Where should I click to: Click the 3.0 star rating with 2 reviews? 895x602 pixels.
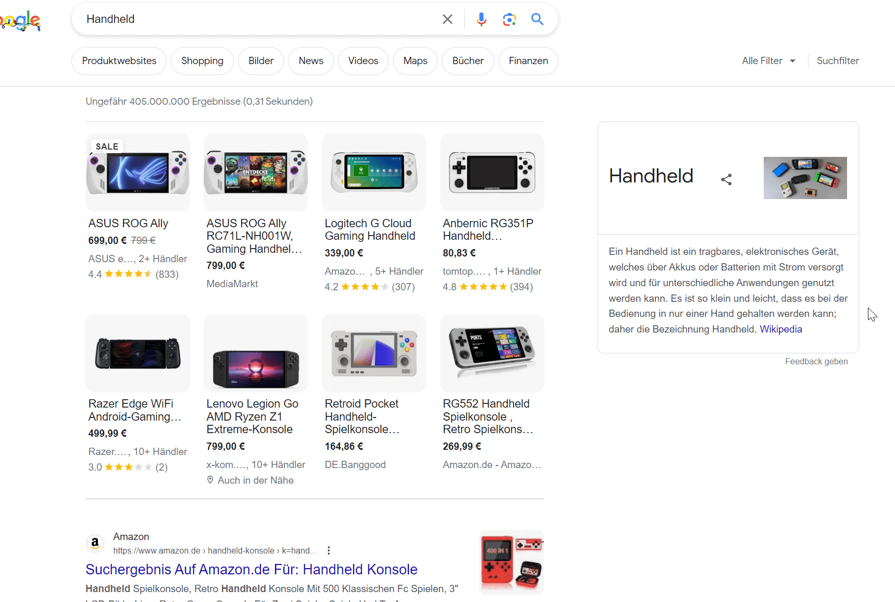[x=128, y=467]
